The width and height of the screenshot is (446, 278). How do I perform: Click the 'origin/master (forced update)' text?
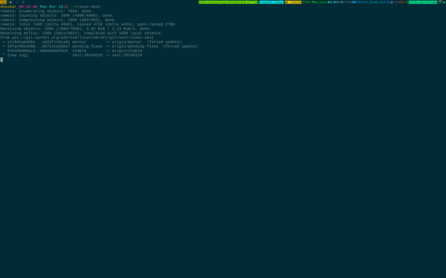click(x=146, y=42)
